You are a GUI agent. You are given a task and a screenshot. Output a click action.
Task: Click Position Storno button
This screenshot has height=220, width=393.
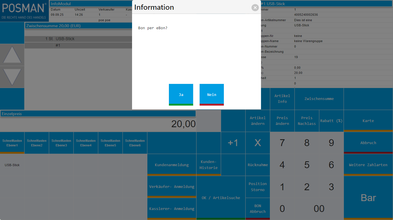tap(258, 187)
